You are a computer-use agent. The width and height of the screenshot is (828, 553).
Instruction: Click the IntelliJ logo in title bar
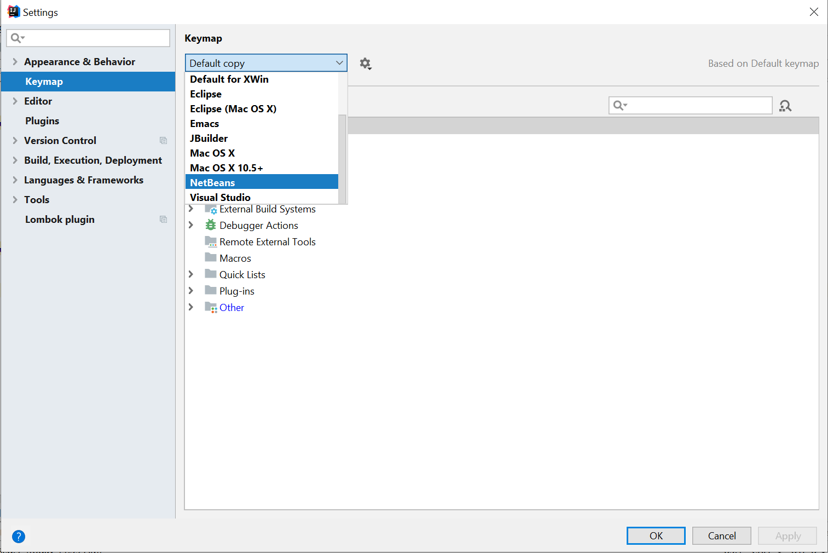[13, 12]
